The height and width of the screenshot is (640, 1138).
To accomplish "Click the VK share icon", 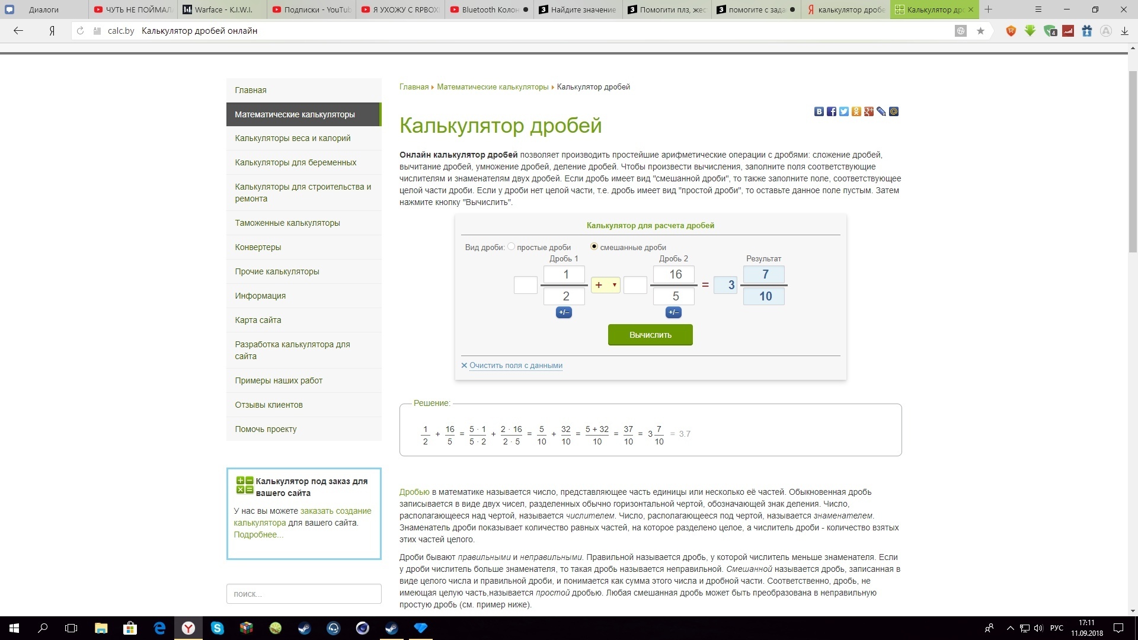I will click(819, 111).
